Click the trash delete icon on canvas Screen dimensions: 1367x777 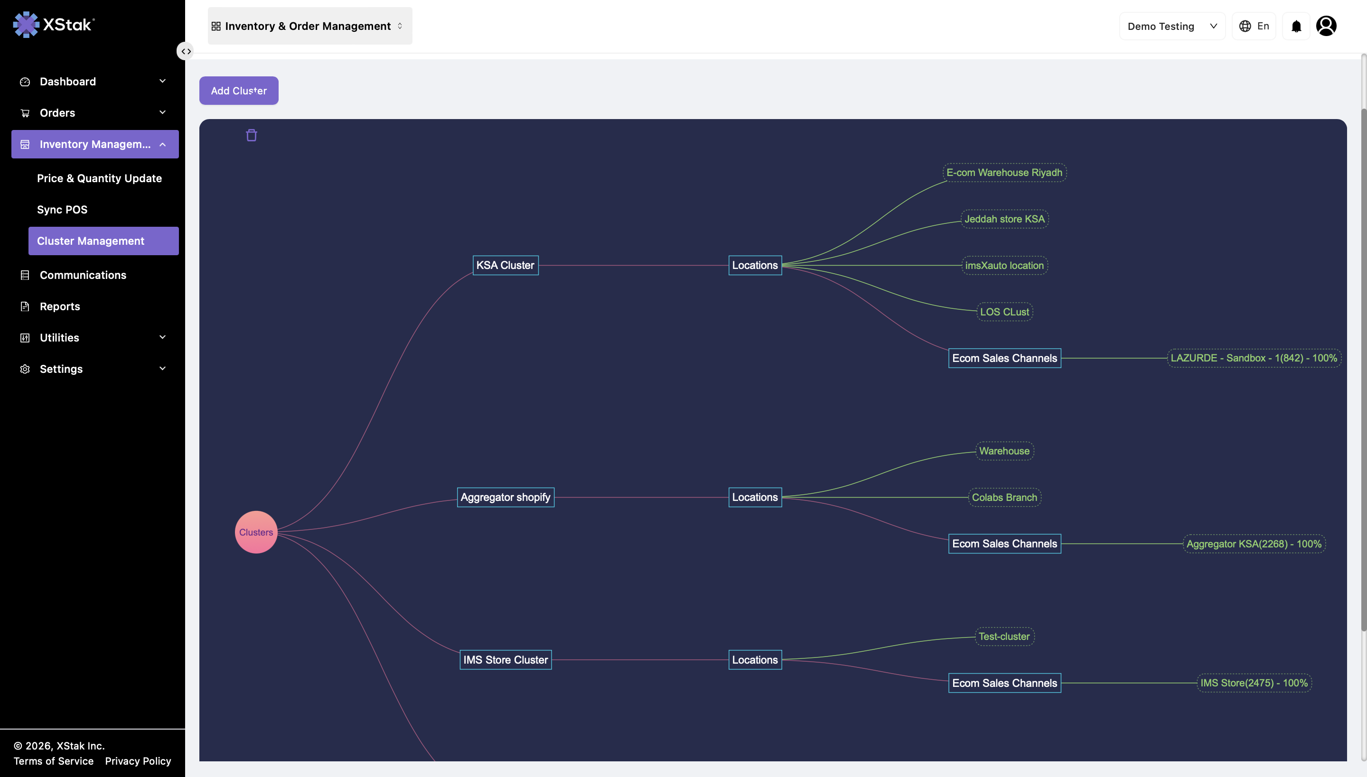(252, 135)
